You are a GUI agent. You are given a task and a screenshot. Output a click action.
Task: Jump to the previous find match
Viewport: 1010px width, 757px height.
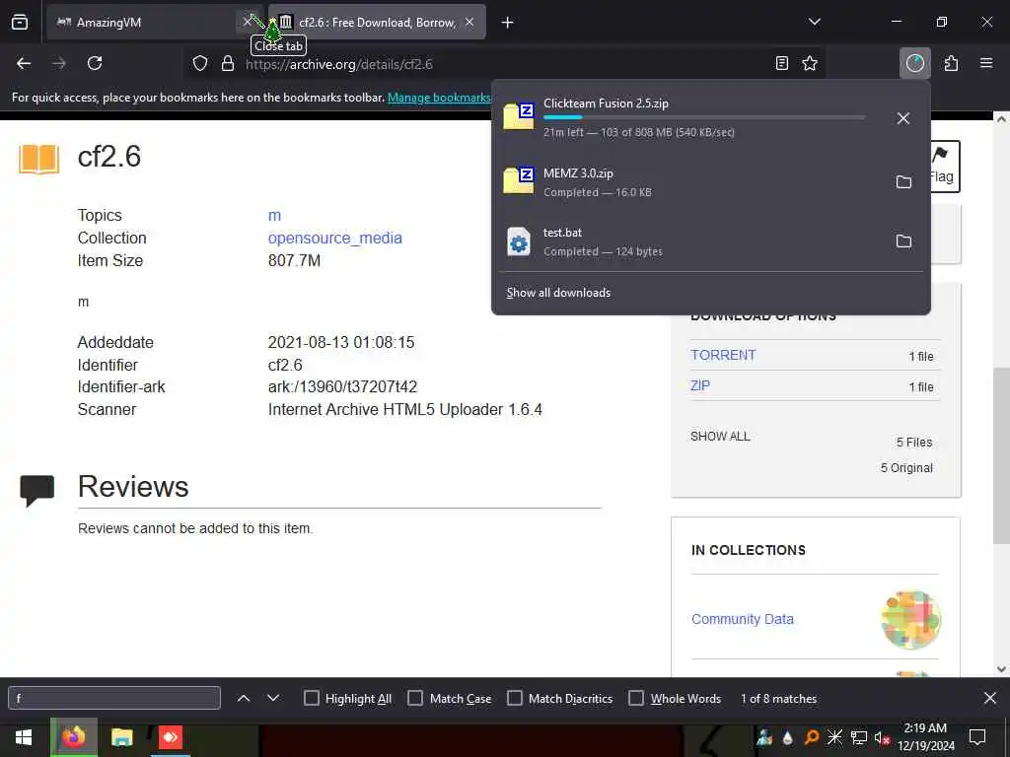point(244,699)
